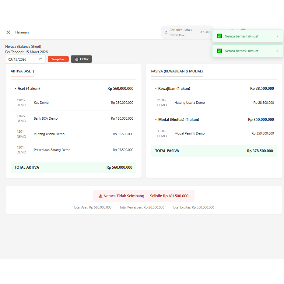Click 'Per Tanggal: 15 Maret 2026' subtitle
The height and width of the screenshot is (284, 284).
click(x=26, y=52)
